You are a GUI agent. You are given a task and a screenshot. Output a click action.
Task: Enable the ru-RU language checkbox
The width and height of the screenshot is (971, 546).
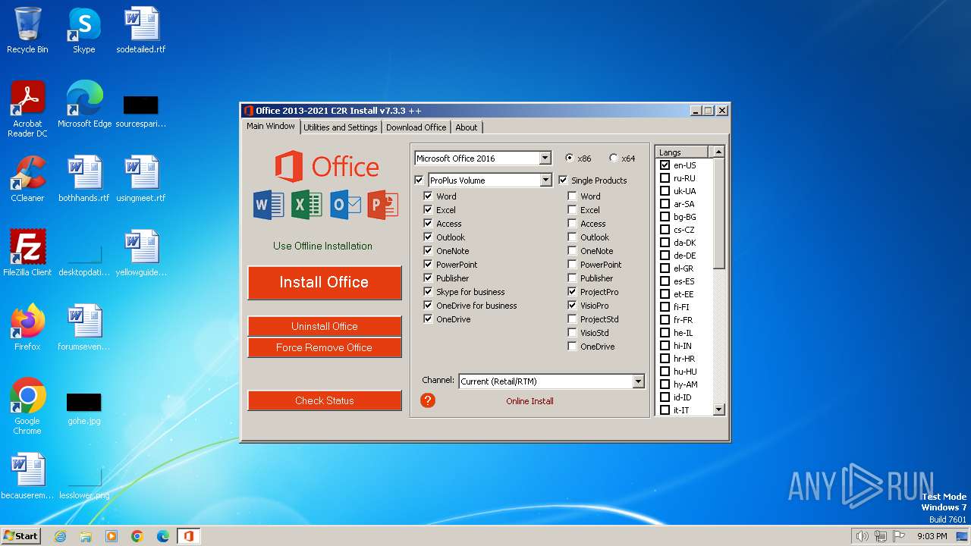pos(665,178)
